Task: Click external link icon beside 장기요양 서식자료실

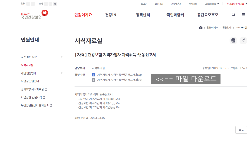Action: (46, 89)
